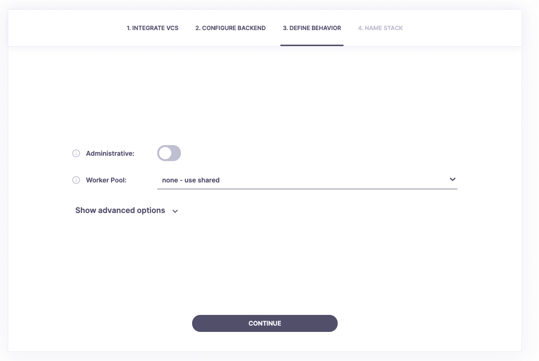Click the white knob of Administrative switch
Viewport: 539px width, 361px height.
coord(165,153)
